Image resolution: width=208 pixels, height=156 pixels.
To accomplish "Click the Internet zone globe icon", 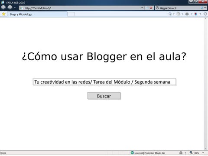I will [x=132, y=153].
